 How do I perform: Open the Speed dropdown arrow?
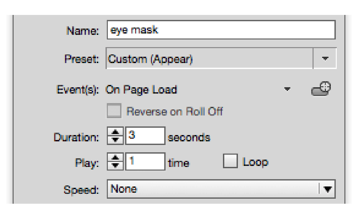pos(327,189)
